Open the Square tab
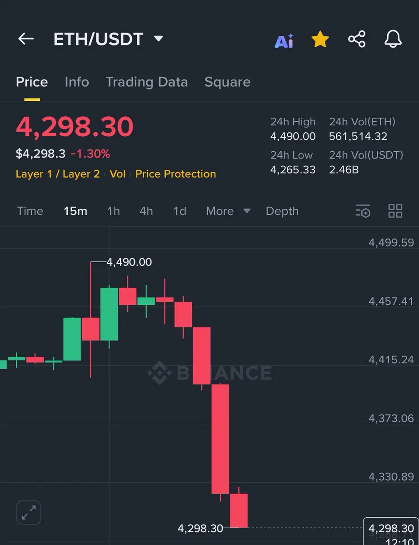 coord(227,82)
